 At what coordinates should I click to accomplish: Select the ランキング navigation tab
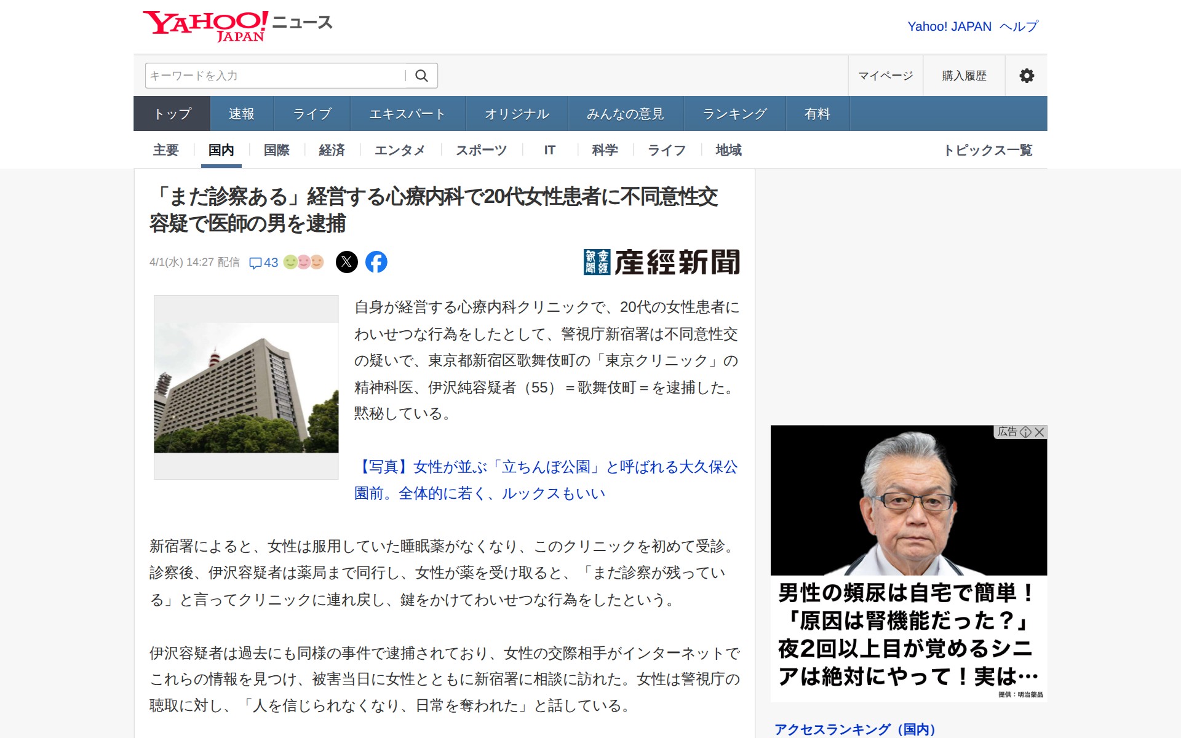(x=734, y=114)
